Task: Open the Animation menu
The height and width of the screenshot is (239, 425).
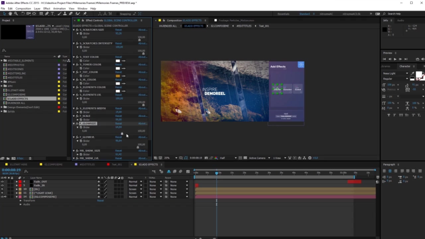Action: (x=59, y=9)
